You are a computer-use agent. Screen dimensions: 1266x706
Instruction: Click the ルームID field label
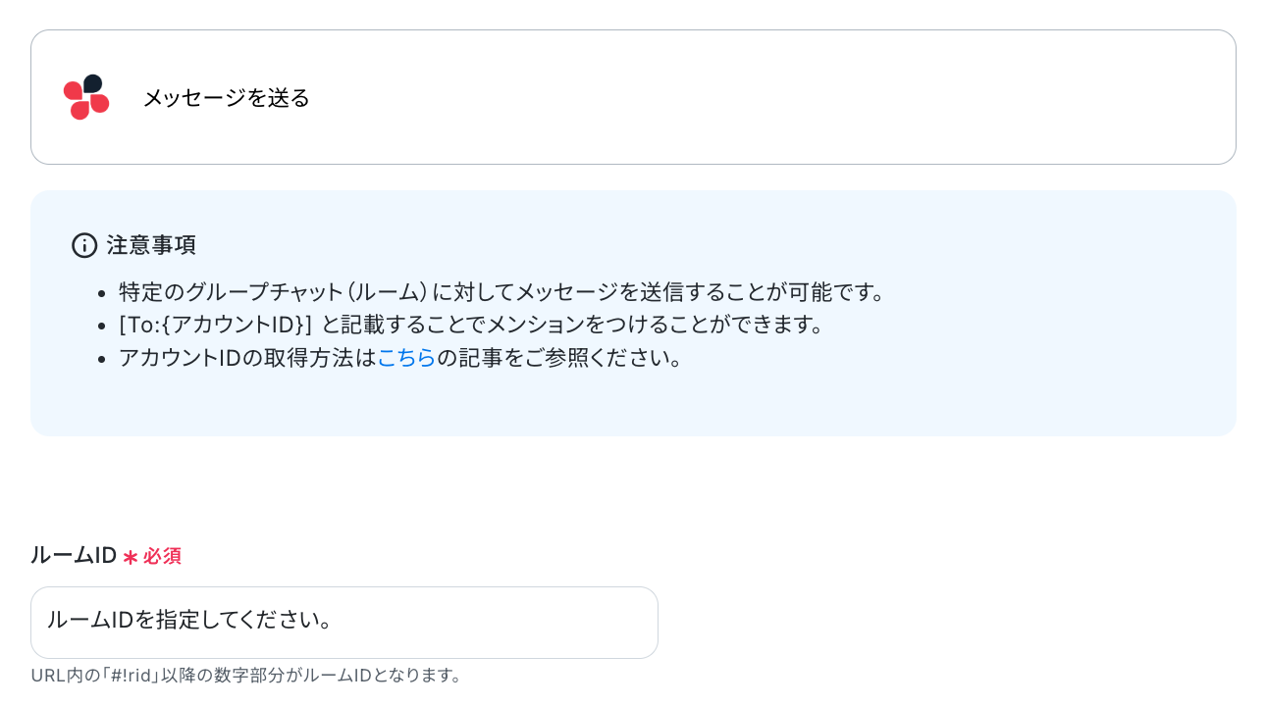pyautogui.click(x=74, y=555)
